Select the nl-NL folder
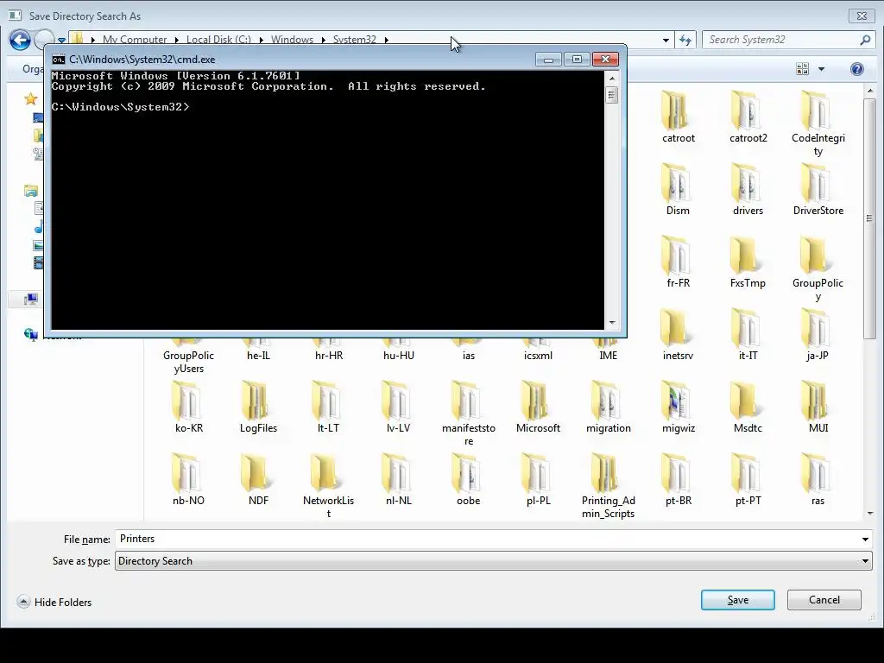Screen dimensions: 884x663 [398, 480]
